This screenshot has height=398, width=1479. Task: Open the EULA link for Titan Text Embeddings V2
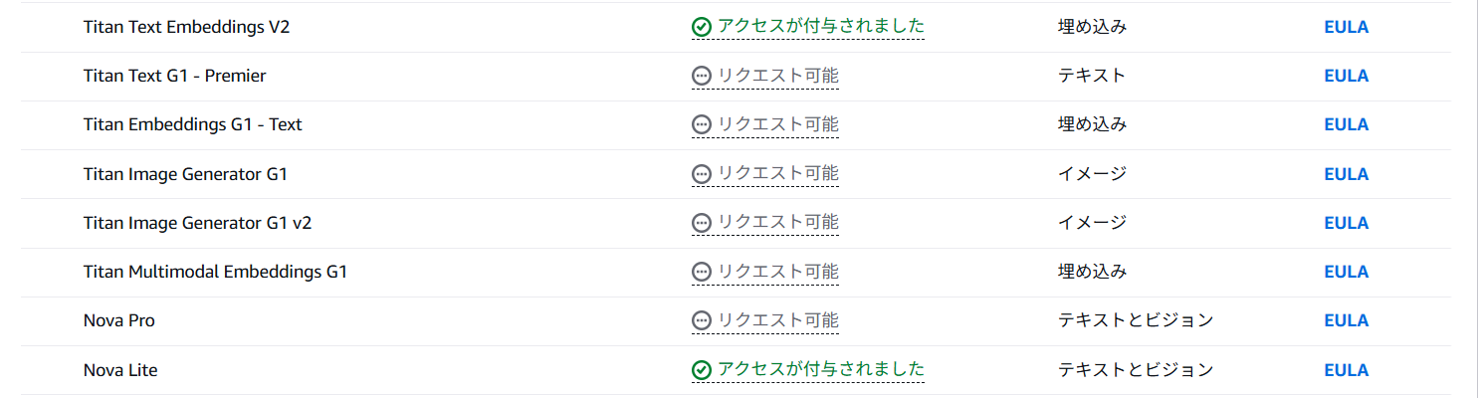pyautogui.click(x=1346, y=27)
